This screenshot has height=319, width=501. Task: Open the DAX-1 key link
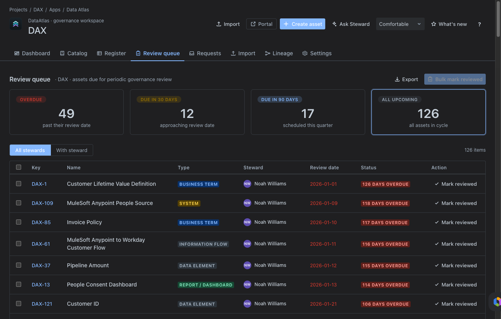pos(39,184)
